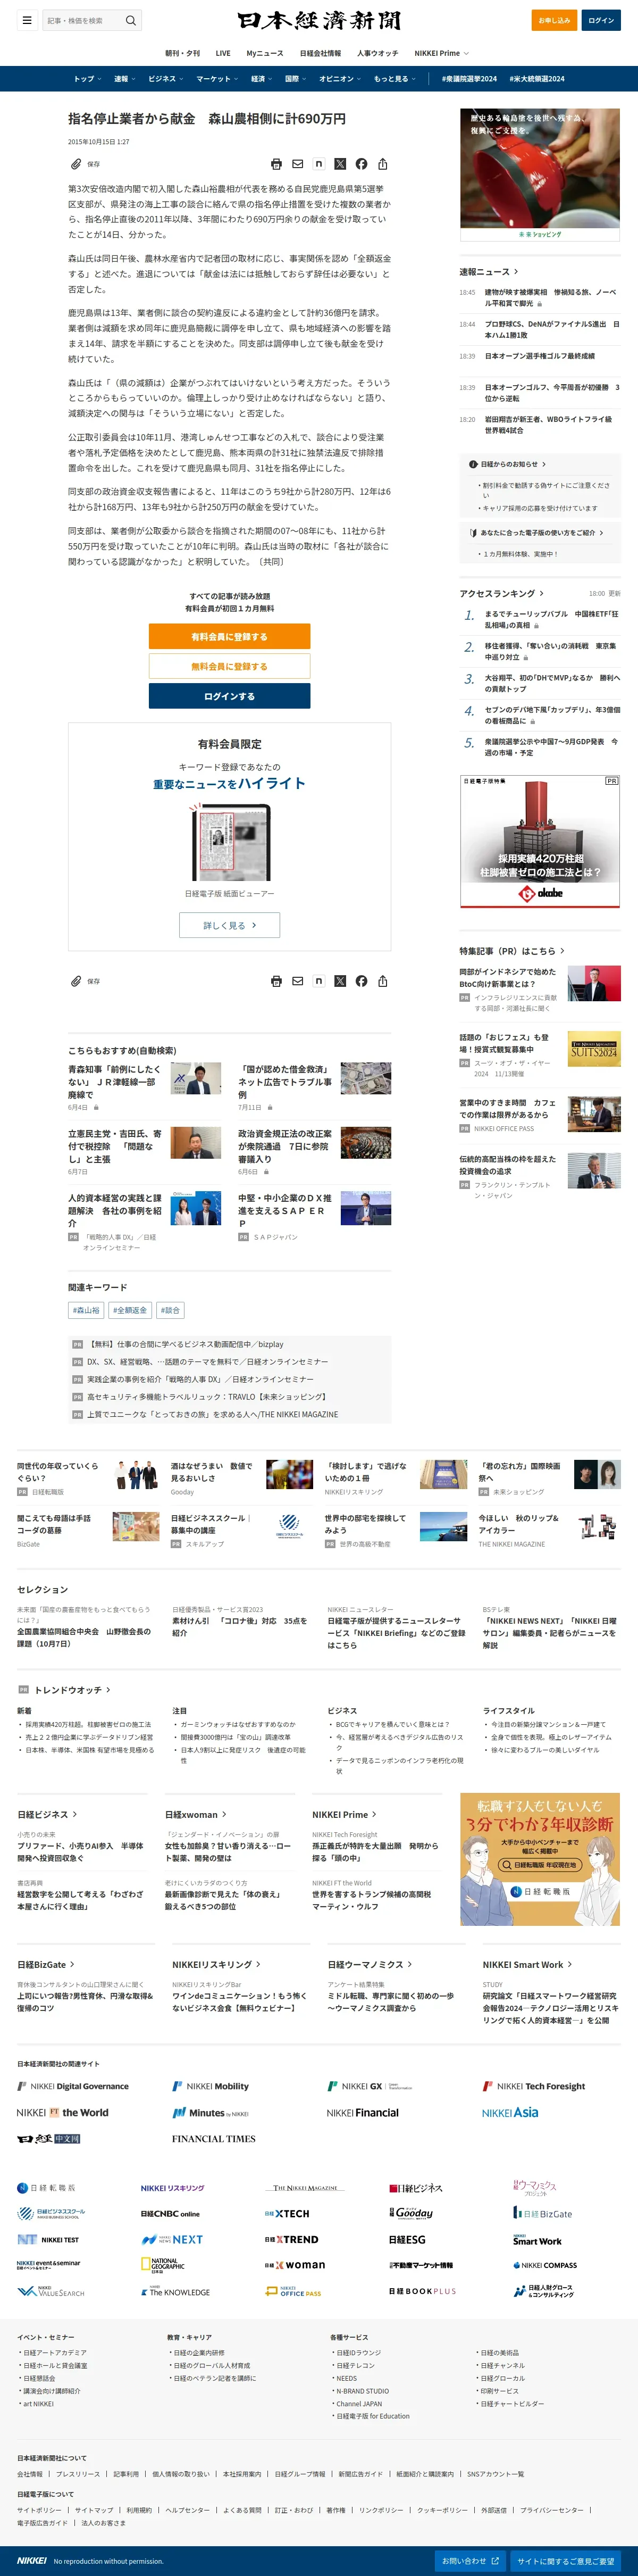
Task: Click the Facebook share icon under the headline
Action: 361,164
